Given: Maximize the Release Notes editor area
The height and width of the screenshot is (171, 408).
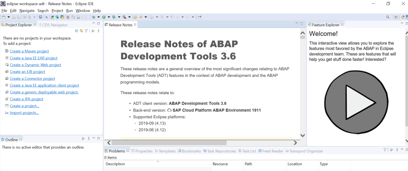Looking at the screenshot, I should click(x=302, y=24).
